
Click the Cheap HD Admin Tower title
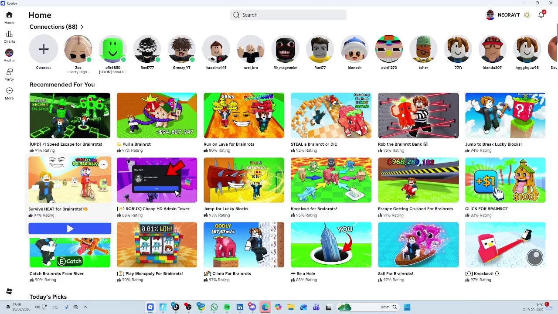153,209
